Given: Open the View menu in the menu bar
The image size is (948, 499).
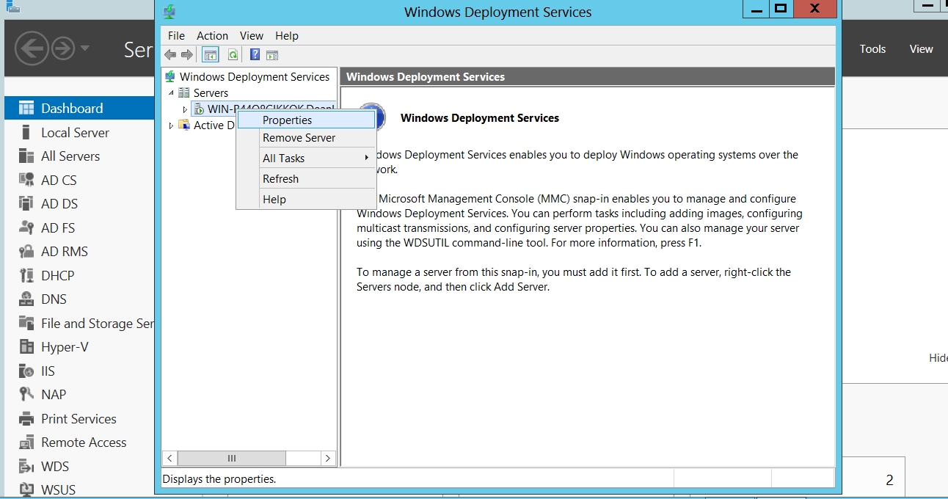Looking at the screenshot, I should pos(251,36).
